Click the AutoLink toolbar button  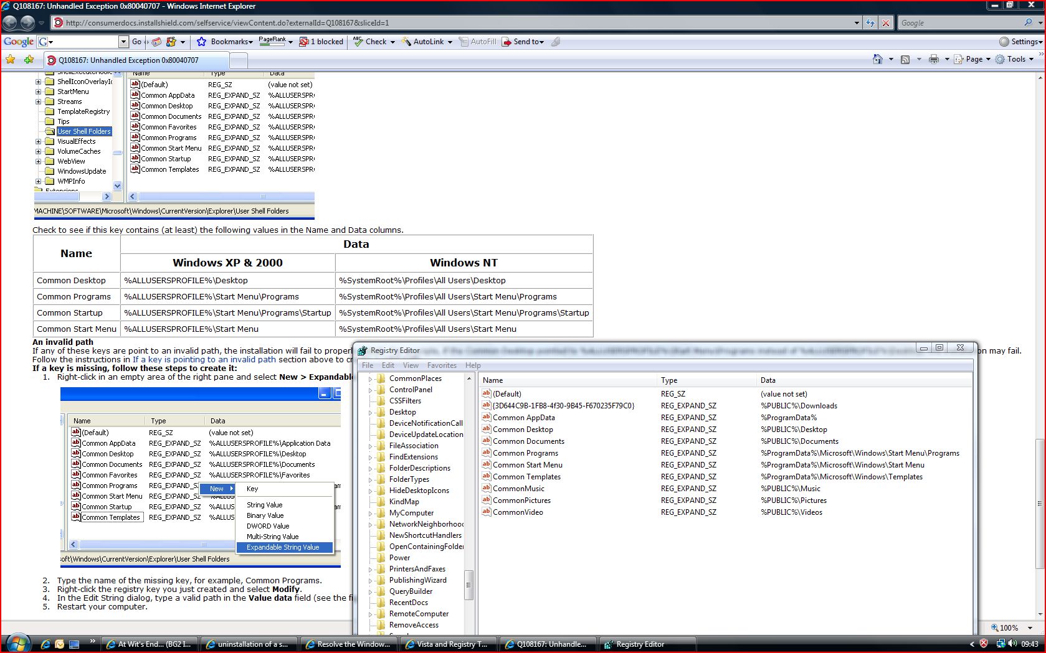pos(423,42)
